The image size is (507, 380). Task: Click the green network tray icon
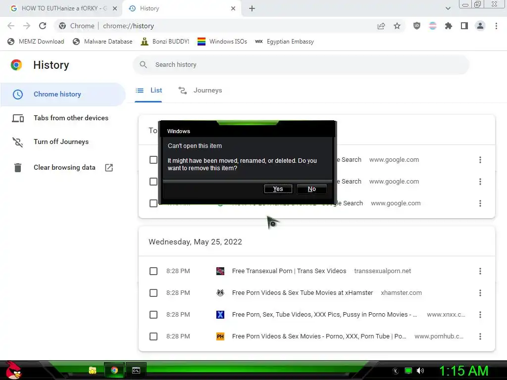[x=408, y=371]
